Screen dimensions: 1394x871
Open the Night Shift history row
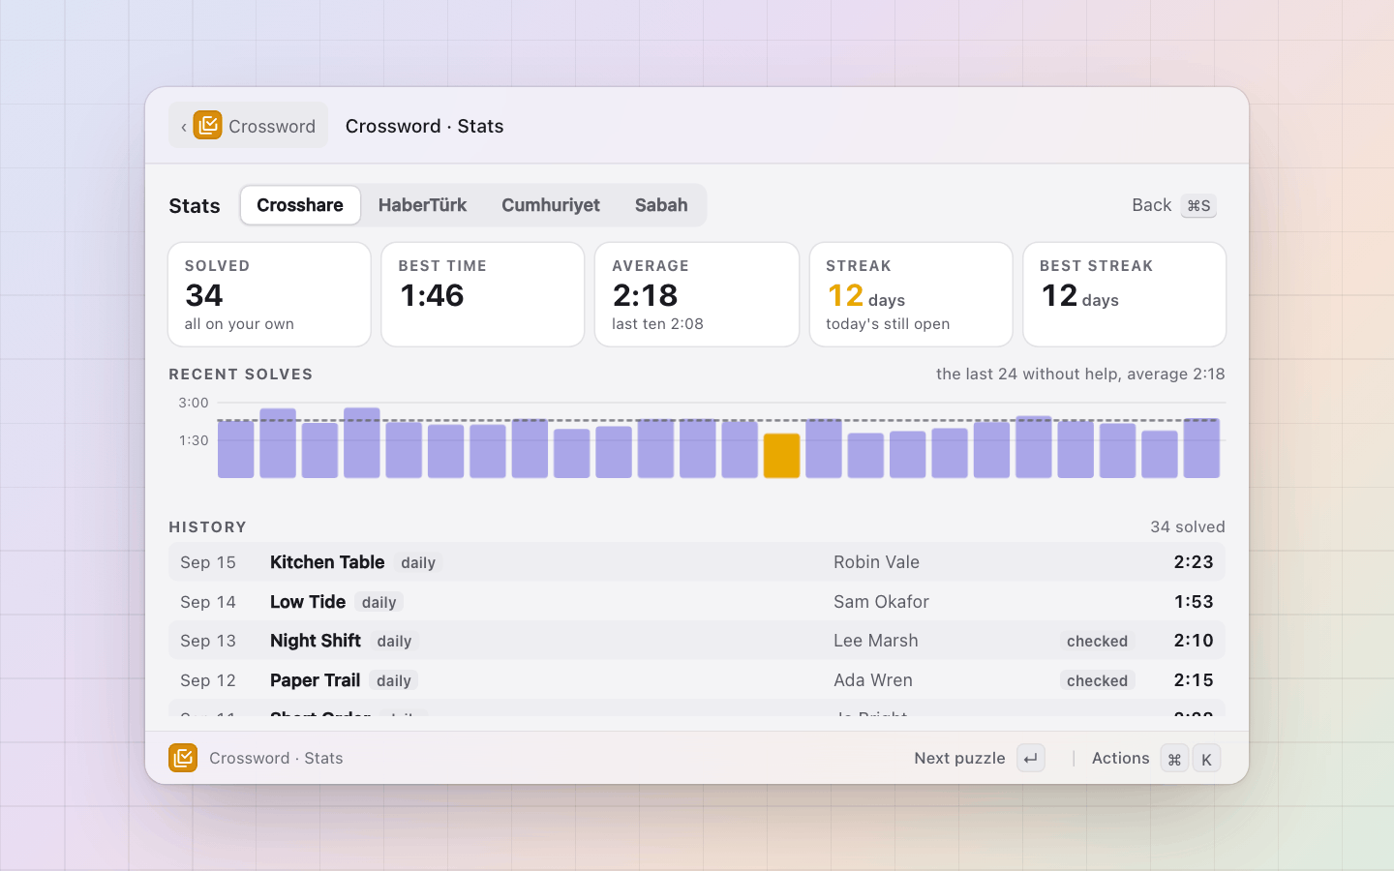click(x=697, y=641)
